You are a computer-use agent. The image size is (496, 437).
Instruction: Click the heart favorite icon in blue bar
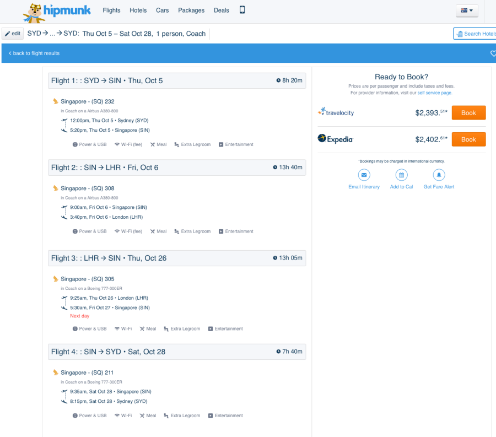pos(493,53)
